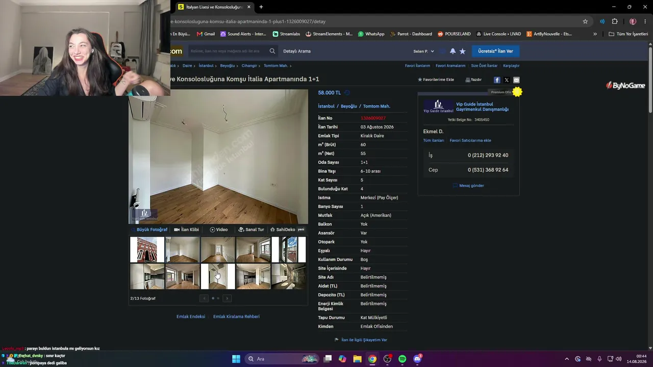The height and width of the screenshot is (367, 653).
Task: Open the Gmail bookmark
Action: (x=206, y=34)
